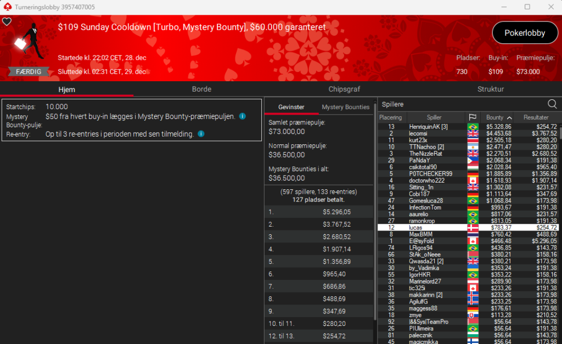This screenshot has width=562, height=344.
Task: Sort players by Resultater column
Action: tap(536, 117)
